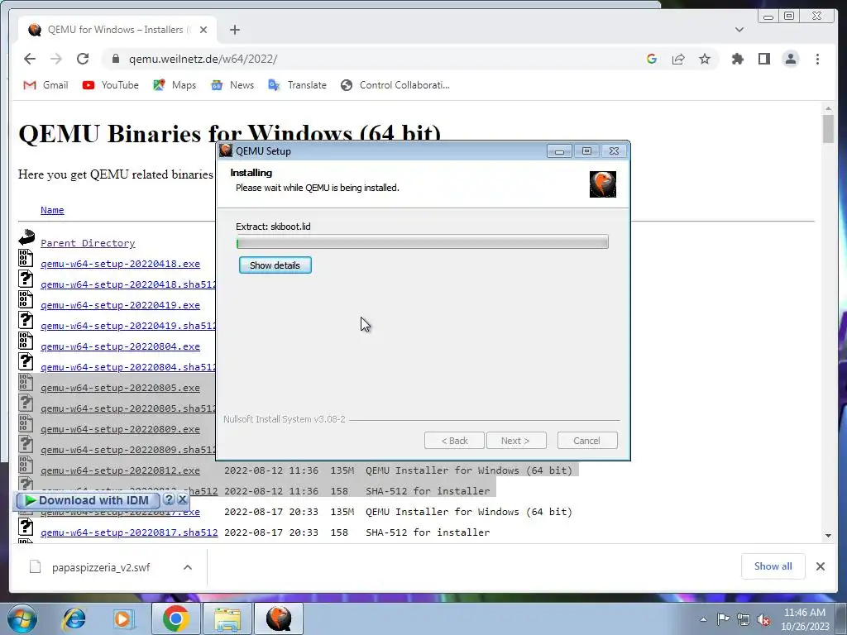847x635 pixels.
Task: Open the Windows Start menu
Action: point(22,618)
